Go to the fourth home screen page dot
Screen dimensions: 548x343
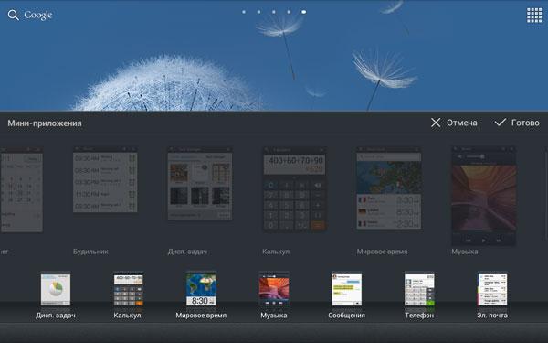289,12
